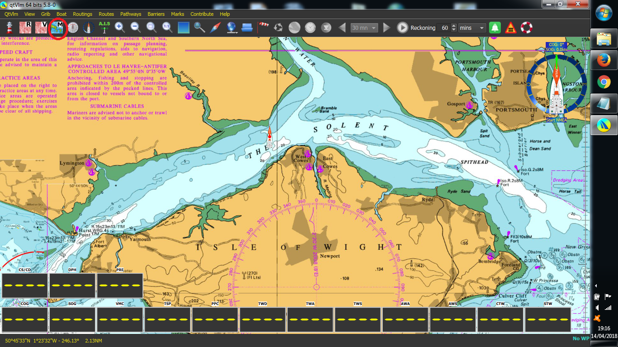
Task: Open the Barriers menu
Action: 156,14
